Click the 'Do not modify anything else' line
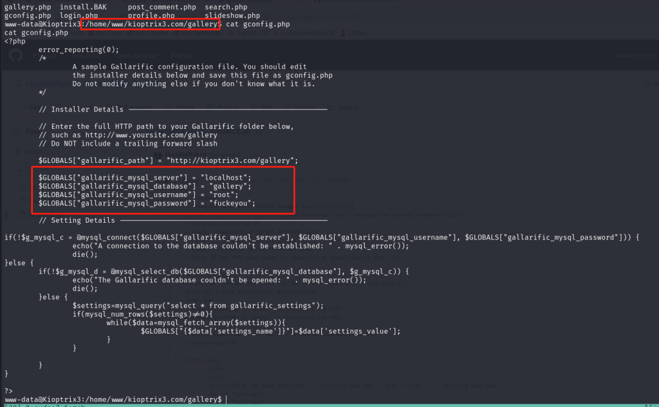 click(x=194, y=84)
